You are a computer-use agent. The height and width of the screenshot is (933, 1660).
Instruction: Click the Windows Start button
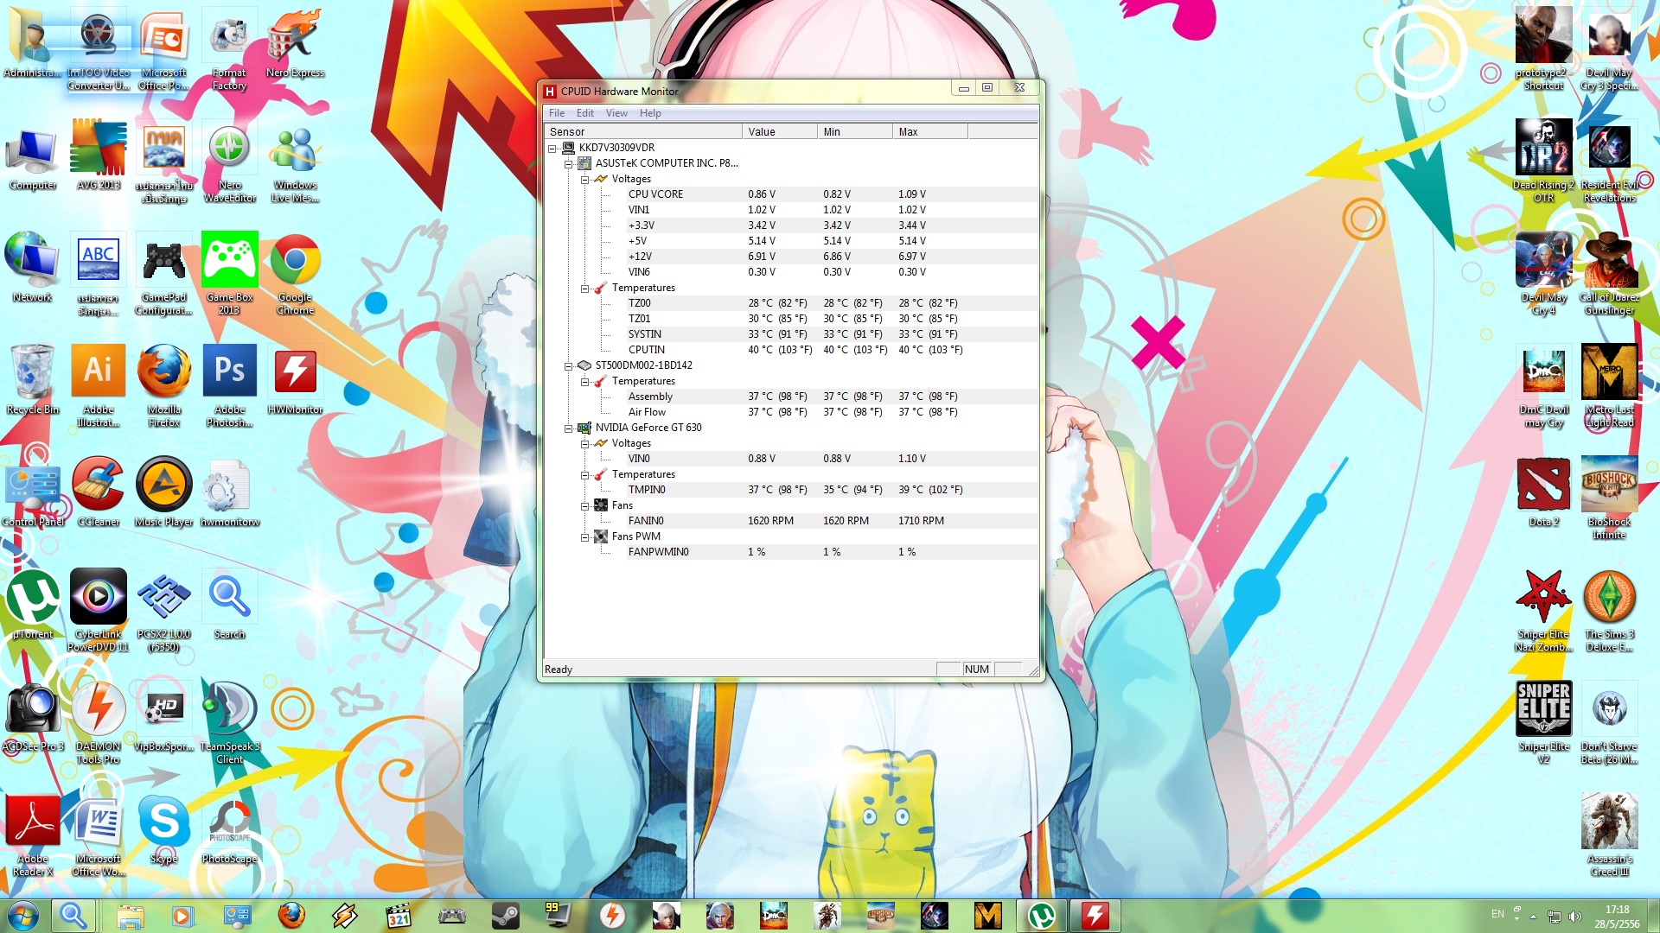[x=23, y=916]
